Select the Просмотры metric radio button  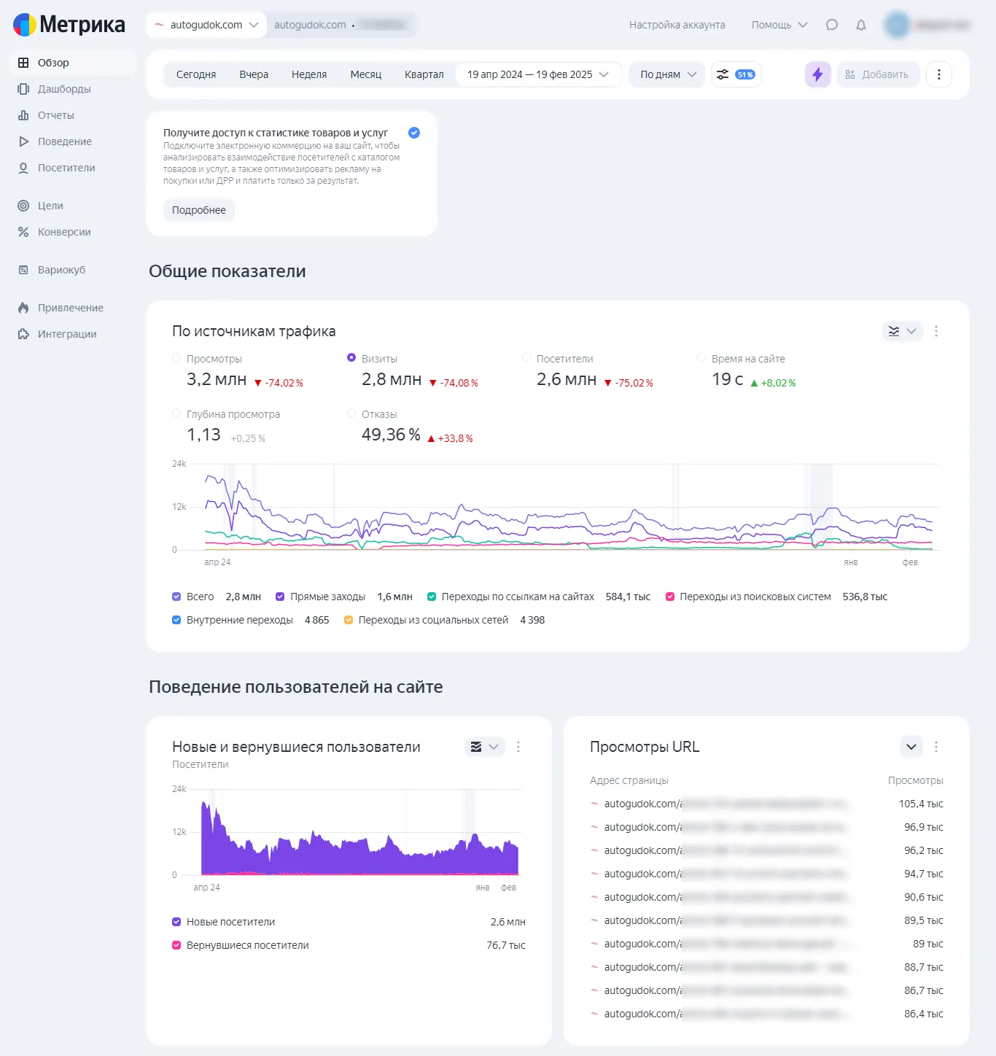pos(176,358)
